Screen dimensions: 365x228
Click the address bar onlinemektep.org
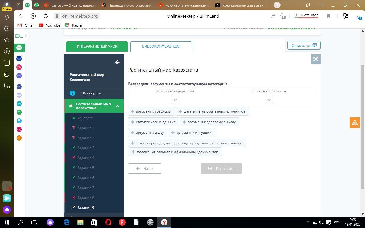coord(80,16)
